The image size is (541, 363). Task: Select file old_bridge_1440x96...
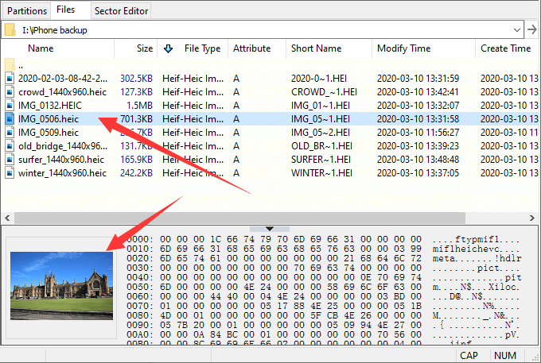[x=63, y=146]
